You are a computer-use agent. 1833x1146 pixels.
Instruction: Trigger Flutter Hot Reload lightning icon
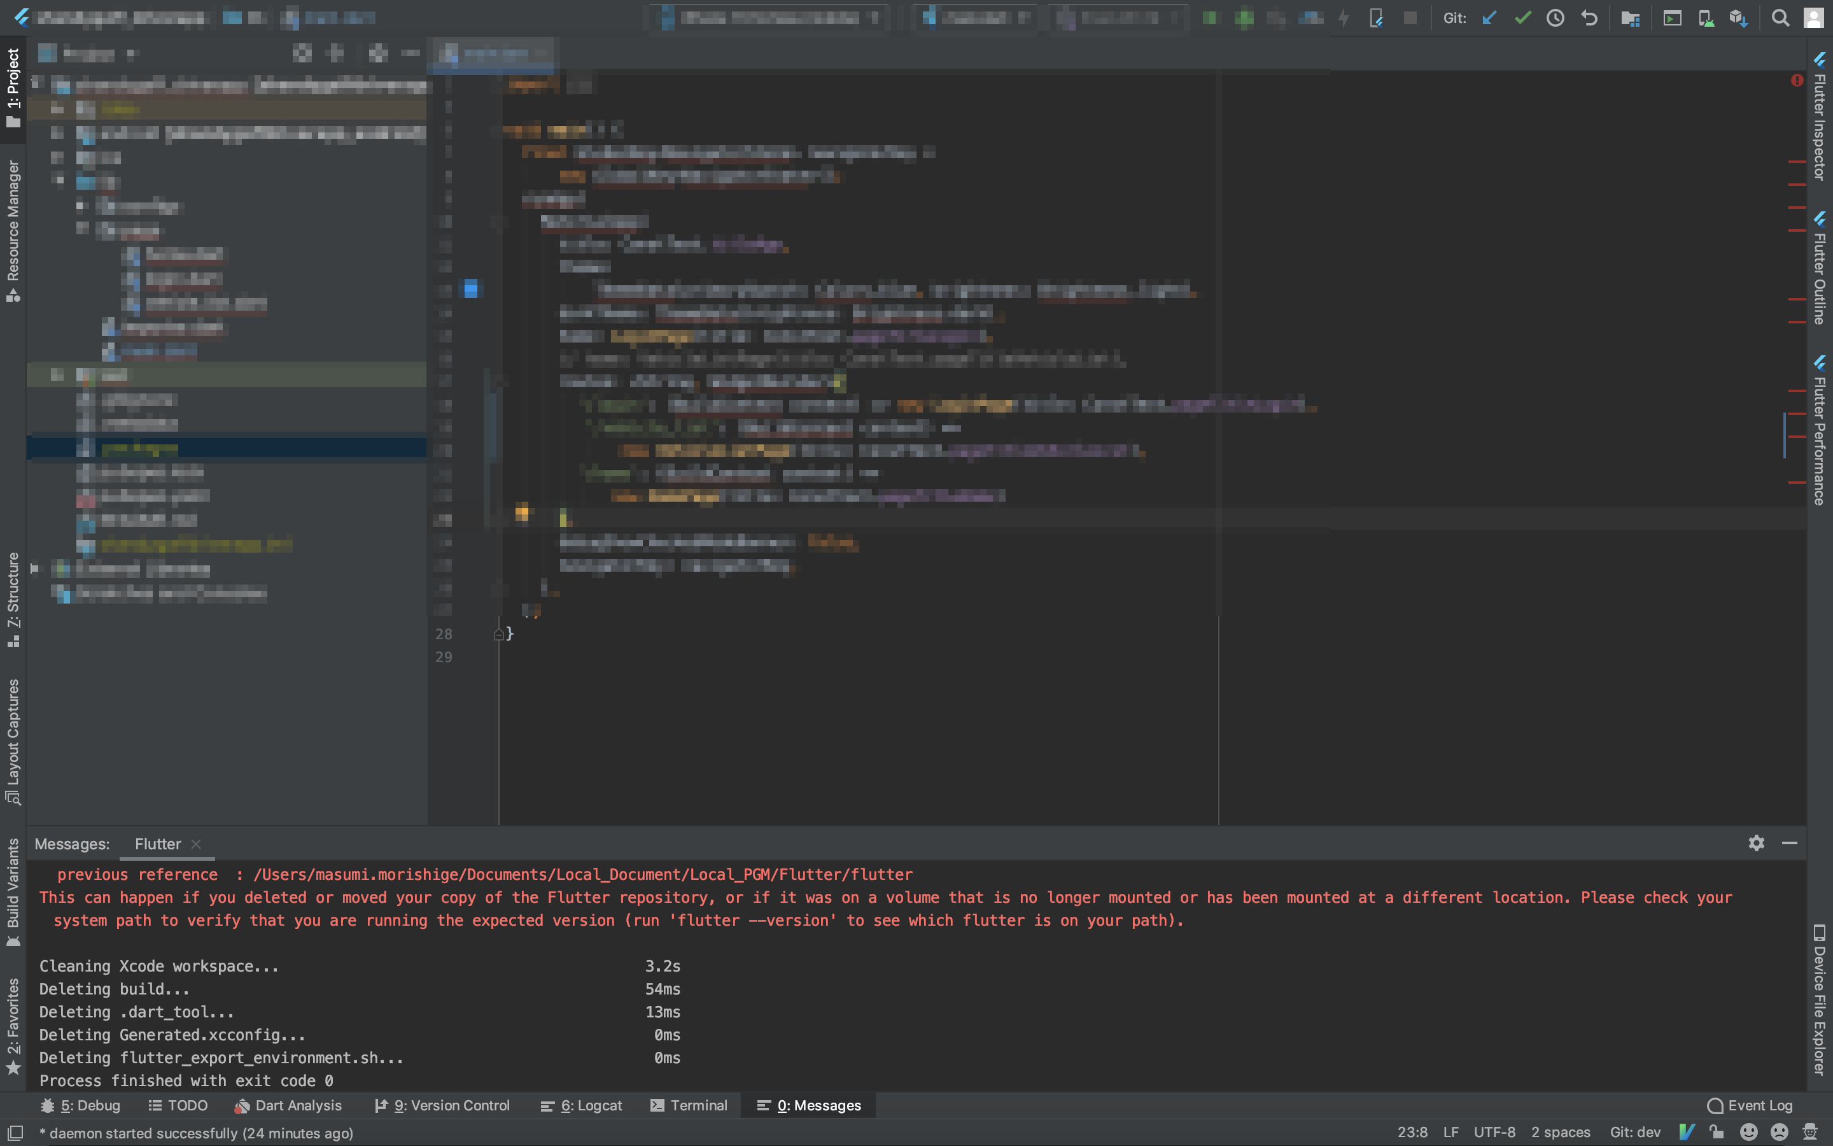click(1344, 17)
